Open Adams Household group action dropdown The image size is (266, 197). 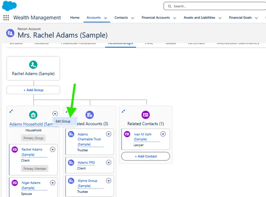coord(55,113)
